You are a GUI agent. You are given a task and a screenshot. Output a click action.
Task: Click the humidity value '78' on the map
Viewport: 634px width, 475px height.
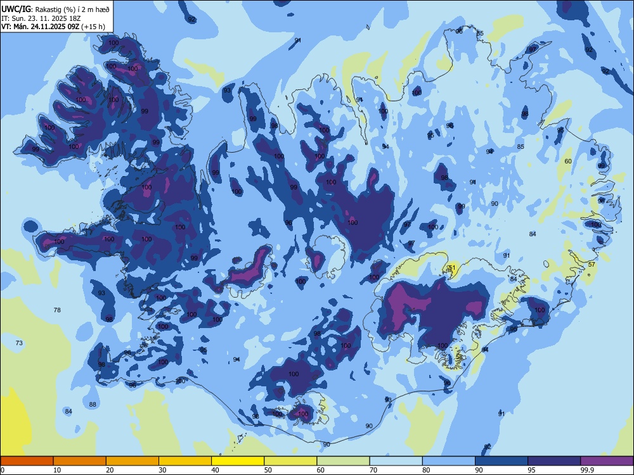(57, 310)
